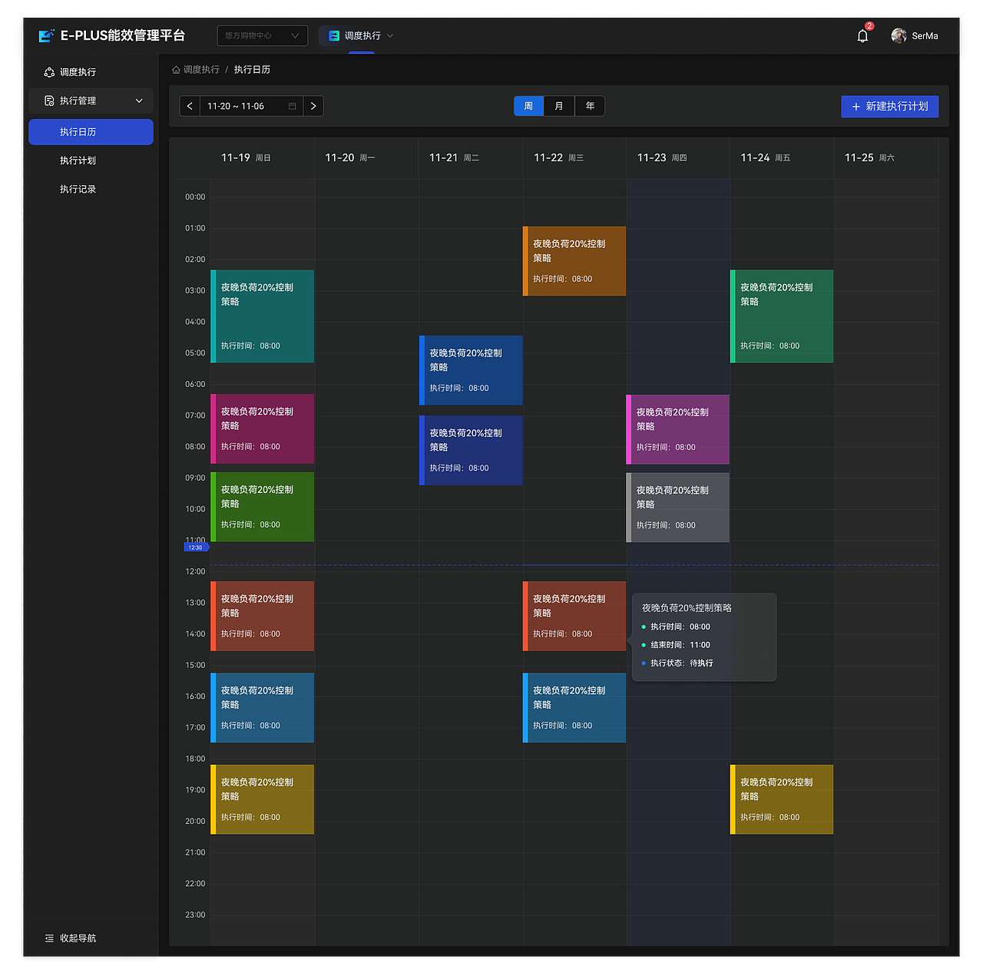Open the magenta event on 11-19 at 07:00

[263, 429]
